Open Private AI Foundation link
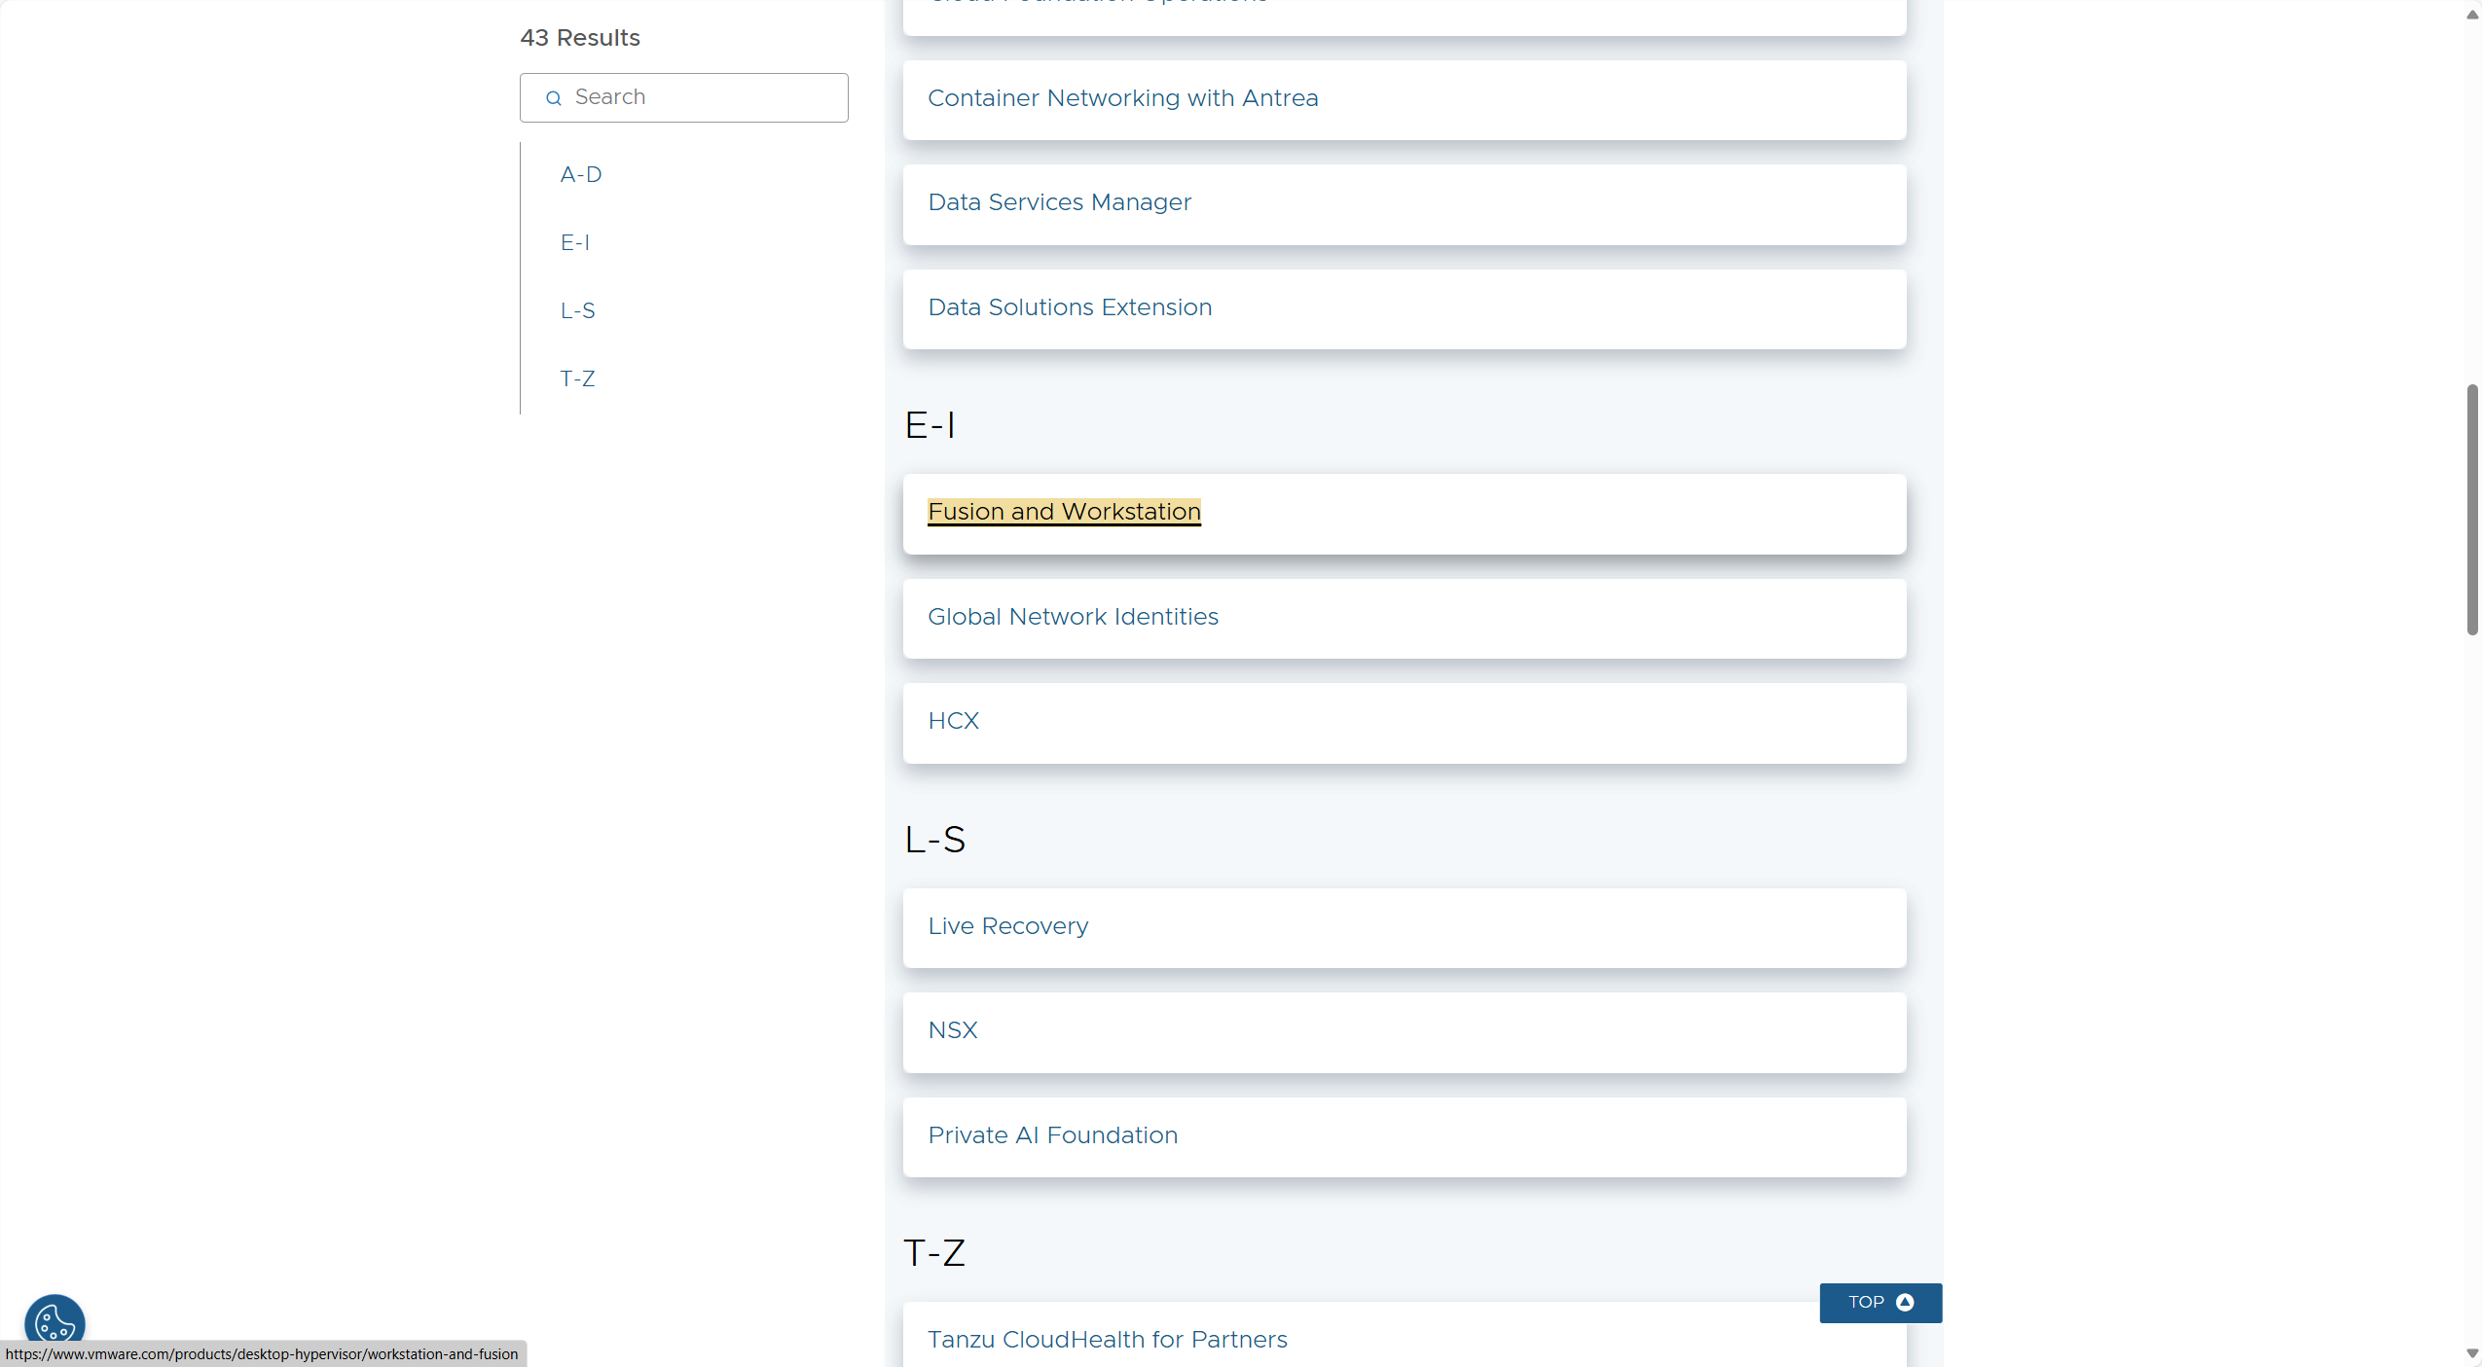Screen dimensions: 2482x1367 tap(1052, 1135)
